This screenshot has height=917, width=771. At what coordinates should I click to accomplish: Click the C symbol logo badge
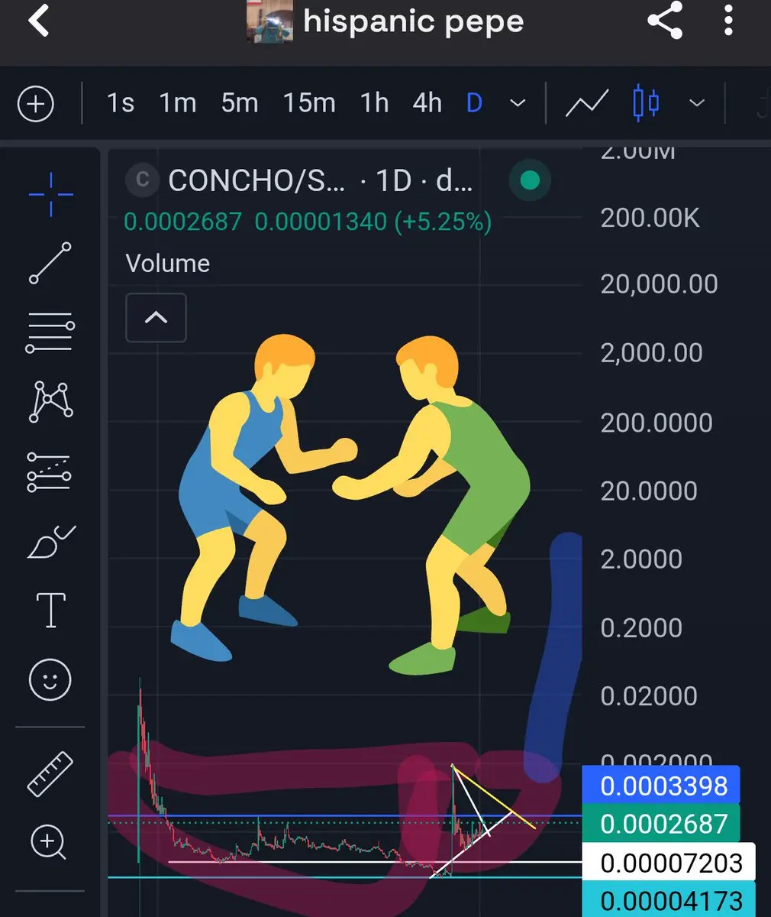click(142, 180)
